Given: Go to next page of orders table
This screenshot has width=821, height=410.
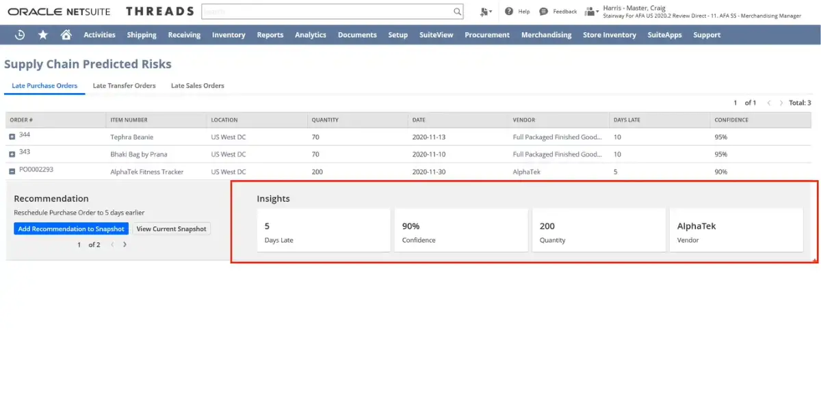Looking at the screenshot, I should coord(781,103).
